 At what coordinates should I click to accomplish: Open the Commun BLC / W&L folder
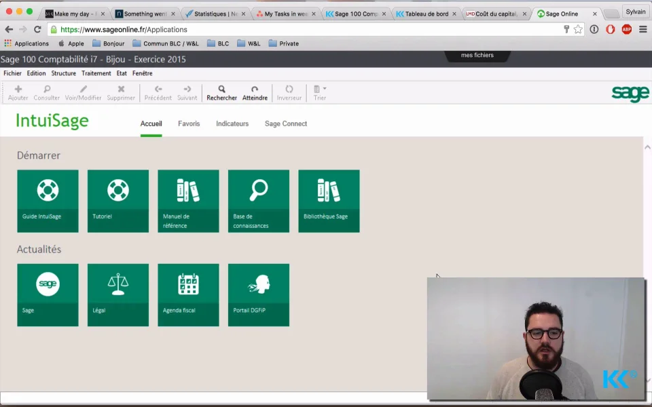(x=166, y=43)
